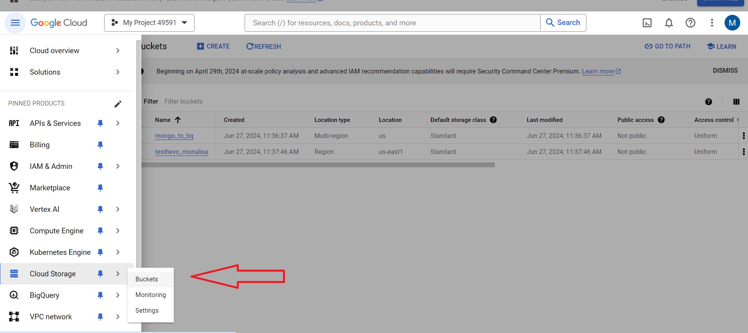Click the IAM & Admin shield icon
The height and width of the screenshot is (333, 748).
pyautogui.click(x=14, y=166)
